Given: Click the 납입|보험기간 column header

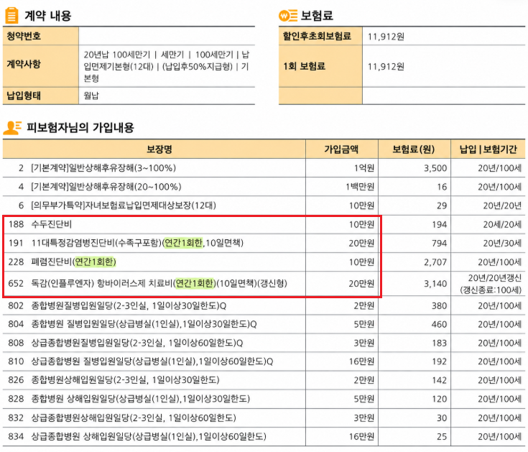Looking at the screenshot, I should 488,149.
